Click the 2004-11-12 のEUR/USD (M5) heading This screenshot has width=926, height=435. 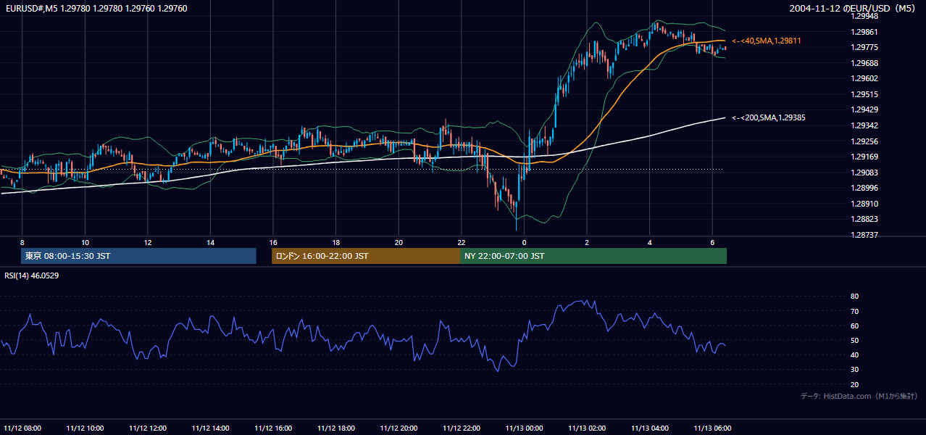[854, 9]
